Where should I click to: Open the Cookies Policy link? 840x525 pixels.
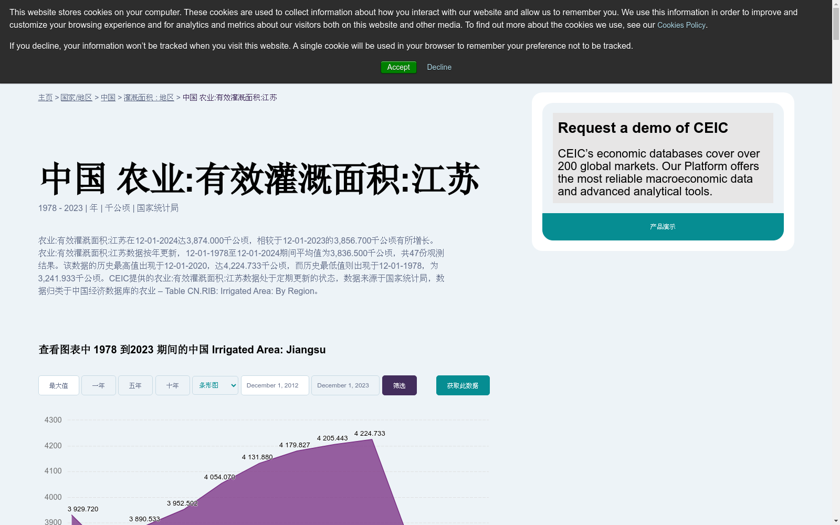pos(681,25)
